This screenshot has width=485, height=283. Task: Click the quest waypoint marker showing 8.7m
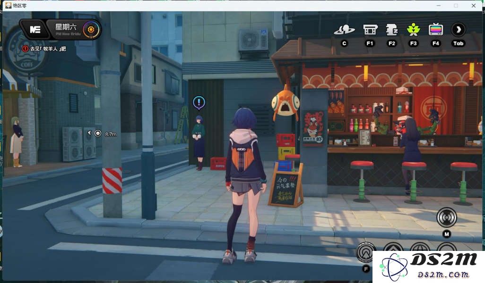pyautogui.click(x=98, y=133)
